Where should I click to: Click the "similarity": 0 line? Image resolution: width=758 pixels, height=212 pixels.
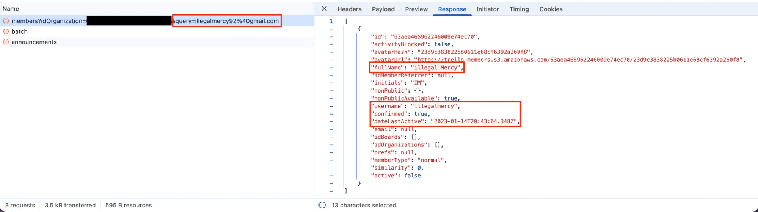[397, 168]
